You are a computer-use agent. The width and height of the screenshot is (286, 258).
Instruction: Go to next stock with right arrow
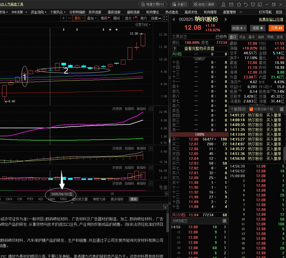coord(226,19)
